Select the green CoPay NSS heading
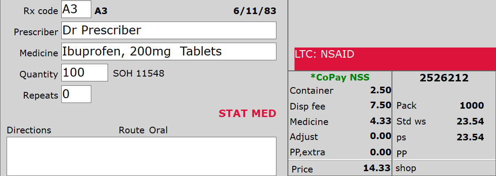This screenshot has height=176, width=496. click(340, 77)
